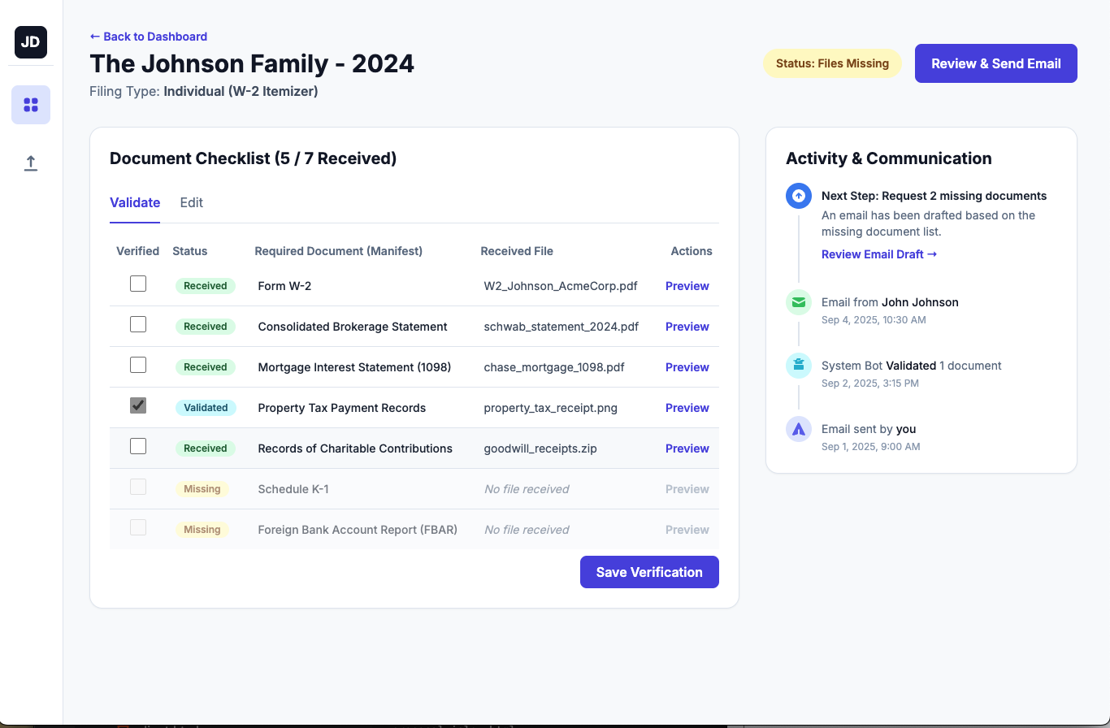The image size is (1110, 728).
Task: Go Back to Dashboard
Action: (148, 36)
